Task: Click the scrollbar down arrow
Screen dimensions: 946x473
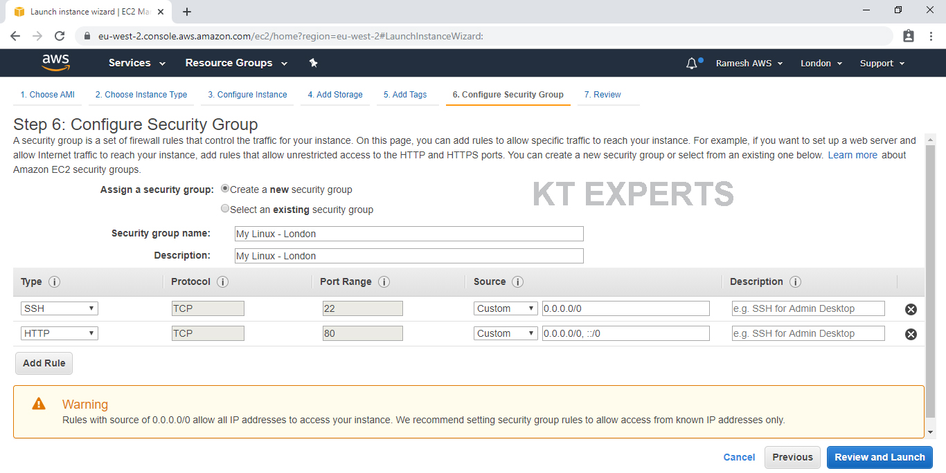Action: [930, 432]
